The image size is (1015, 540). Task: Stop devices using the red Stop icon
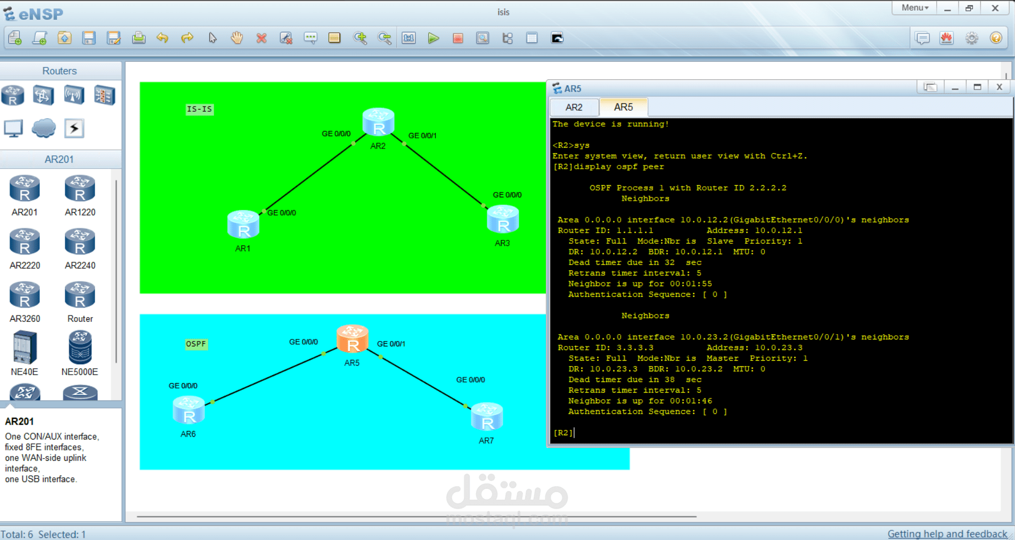point(458,38)
